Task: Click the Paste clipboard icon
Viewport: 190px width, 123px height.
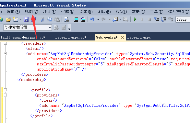Action: click(57, 19)
